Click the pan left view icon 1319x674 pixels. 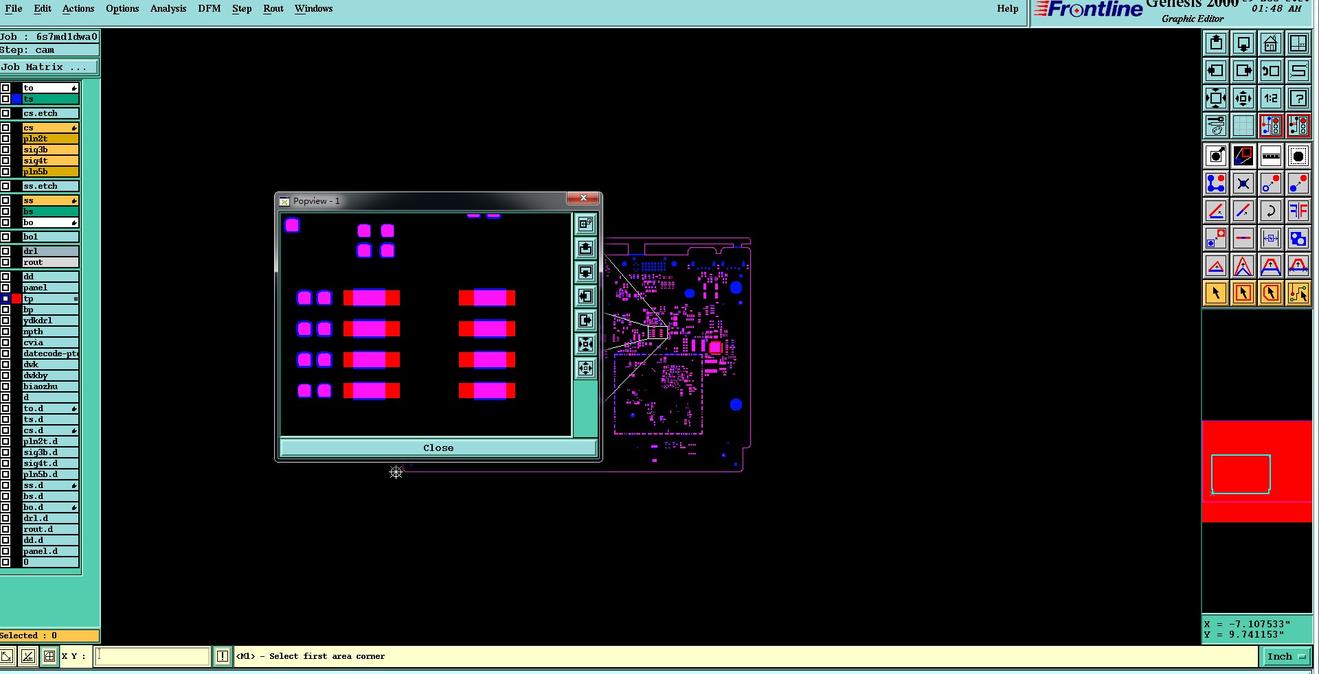[1216, 71]
